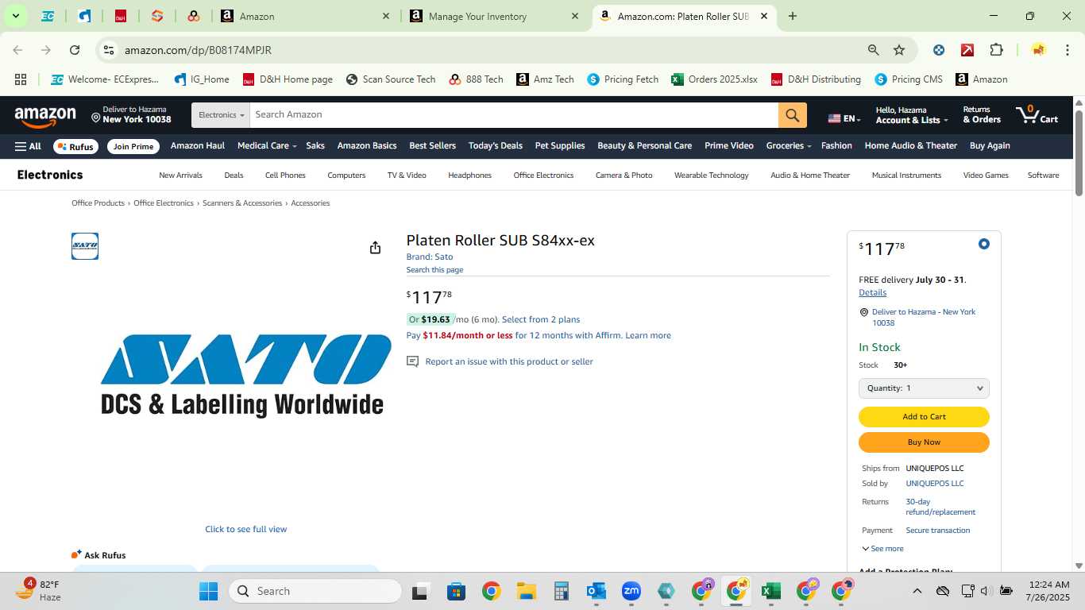Viewport: 1085px width, 610px height.
Task: Open Excel from the taskbar
Action: point(770,591)
